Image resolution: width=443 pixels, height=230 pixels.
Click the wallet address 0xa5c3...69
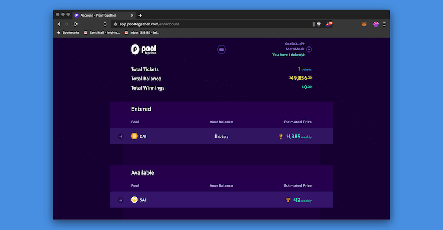point(294,43)
